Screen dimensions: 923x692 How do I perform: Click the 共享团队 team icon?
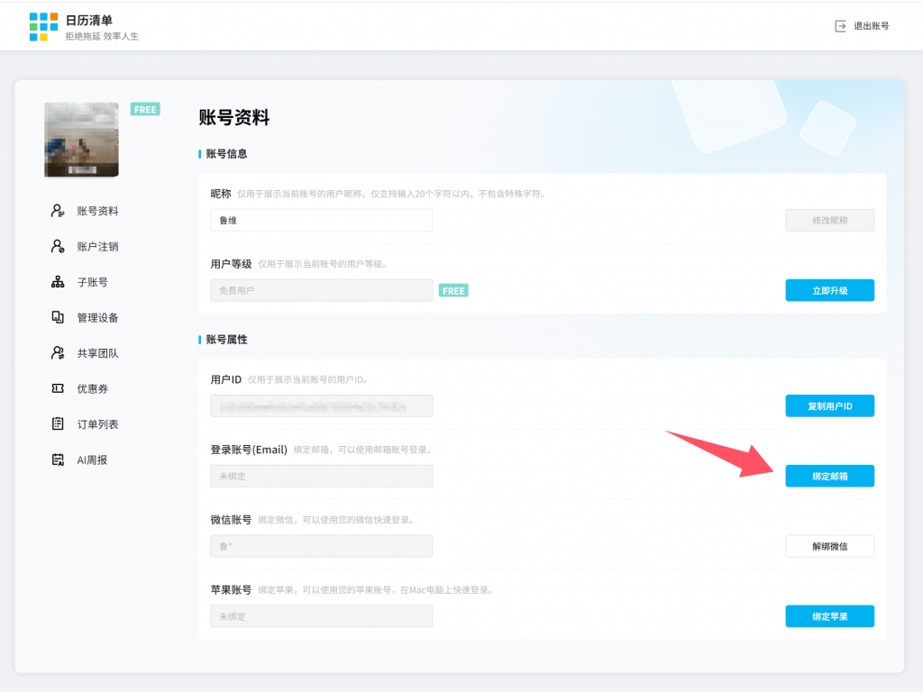pyautogui.click(x=58, y=353)
